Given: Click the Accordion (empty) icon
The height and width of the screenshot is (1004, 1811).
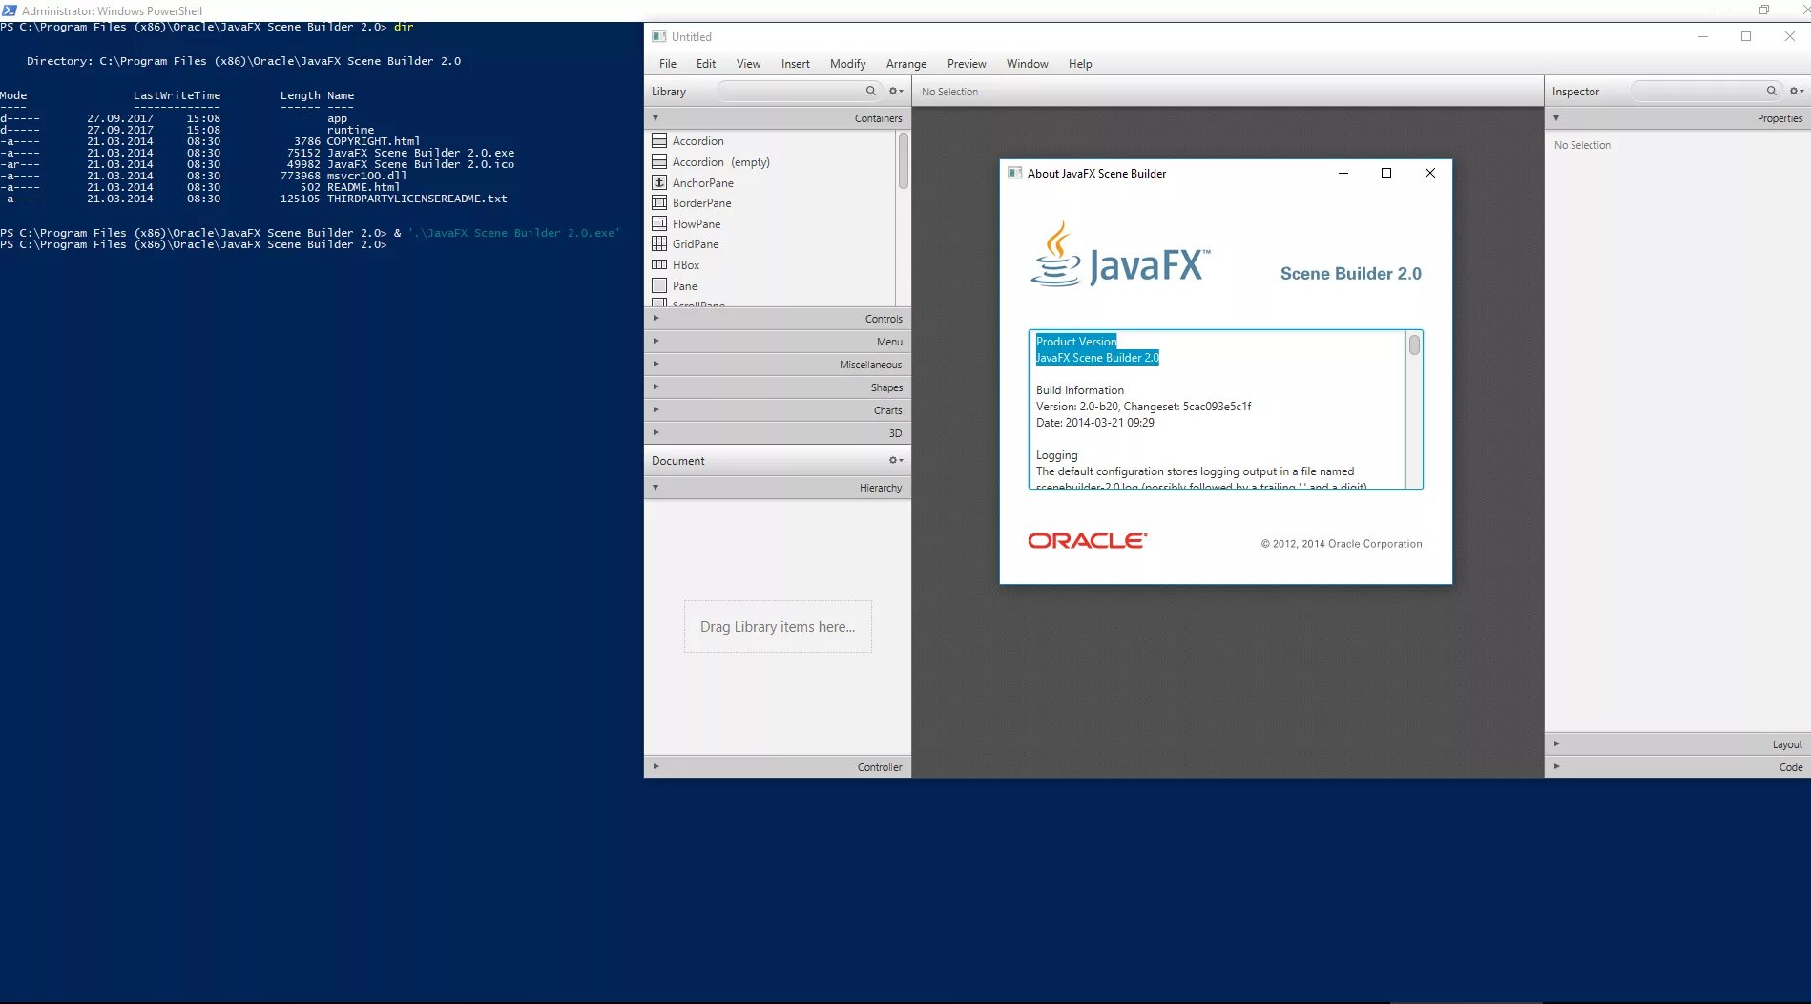Looking at the screenshot, I should click(x=658, y=161).
